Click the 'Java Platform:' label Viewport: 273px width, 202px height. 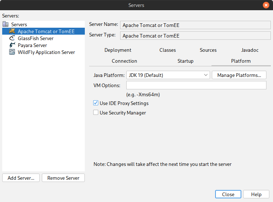coord(109,75)
